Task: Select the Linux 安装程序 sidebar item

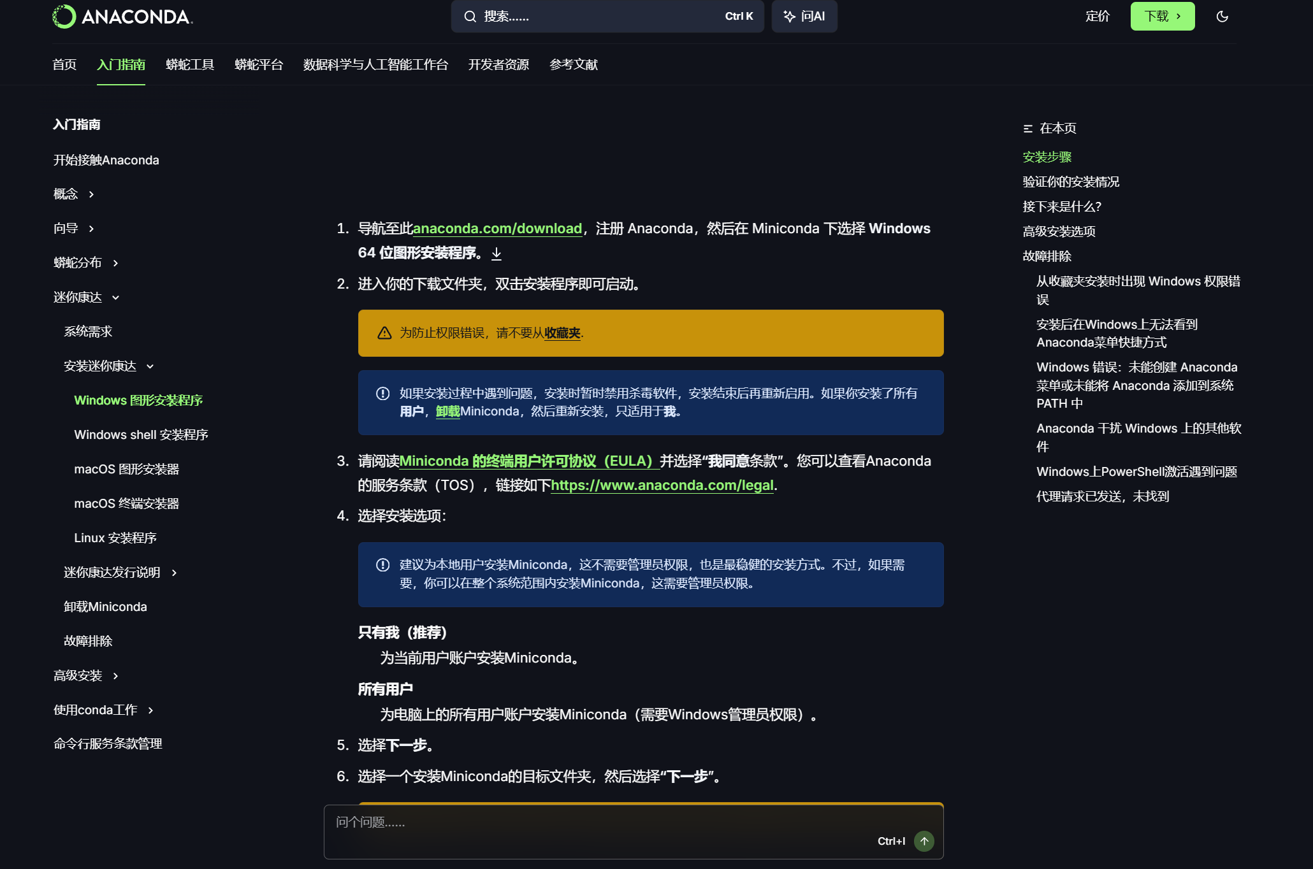Action: tap(115, 538)
